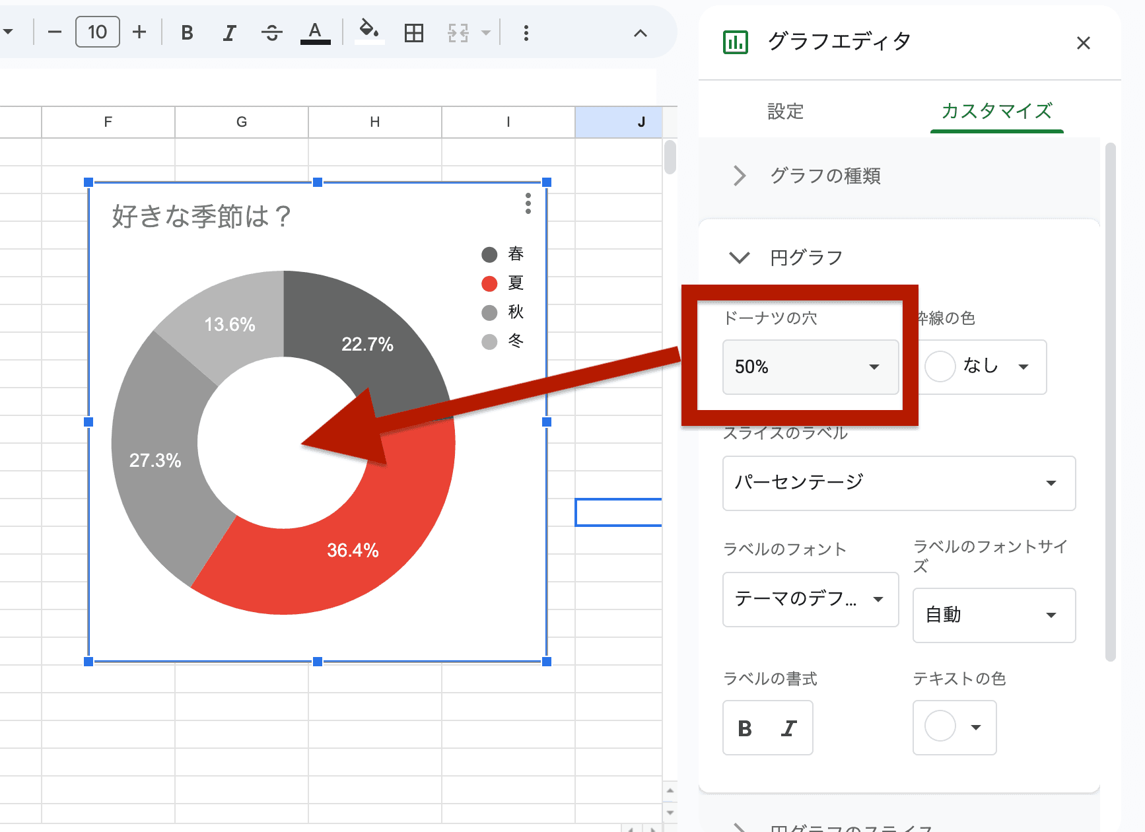The image size is (1145, 832).
Task: Expand the グラフの種類 section
Action: coord(825,176)
